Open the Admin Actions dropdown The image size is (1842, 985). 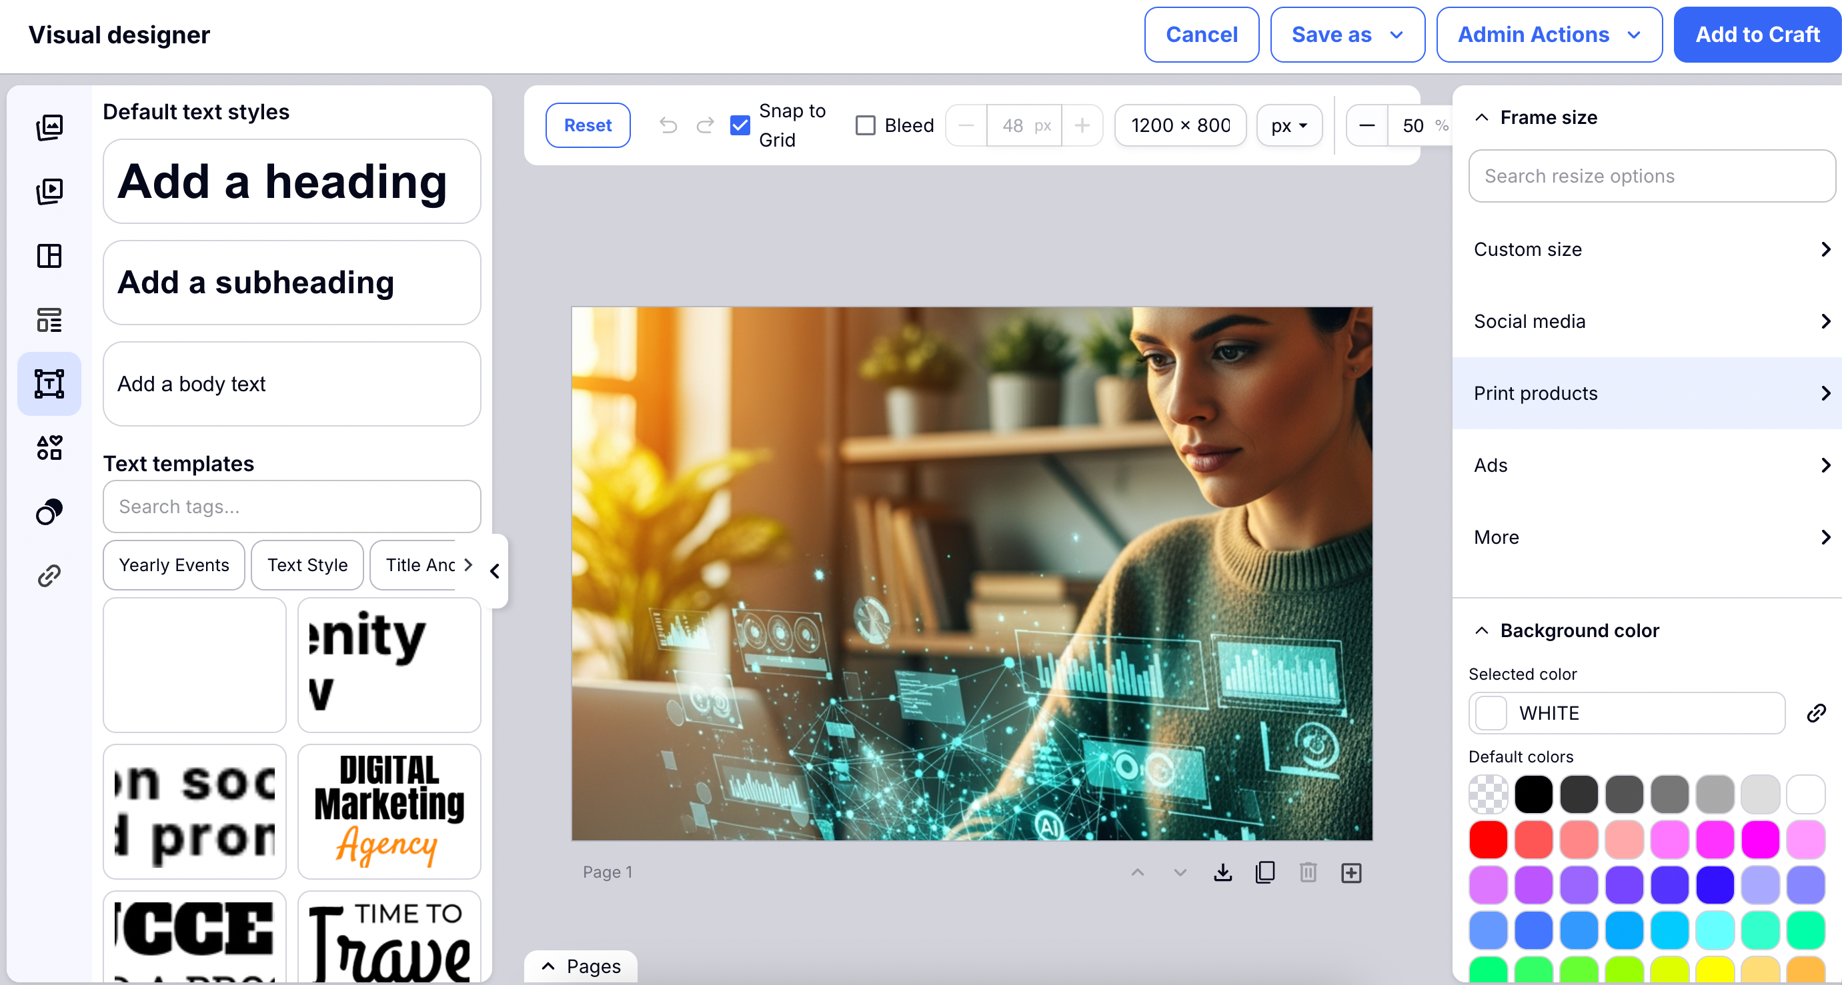[1548, 34]
